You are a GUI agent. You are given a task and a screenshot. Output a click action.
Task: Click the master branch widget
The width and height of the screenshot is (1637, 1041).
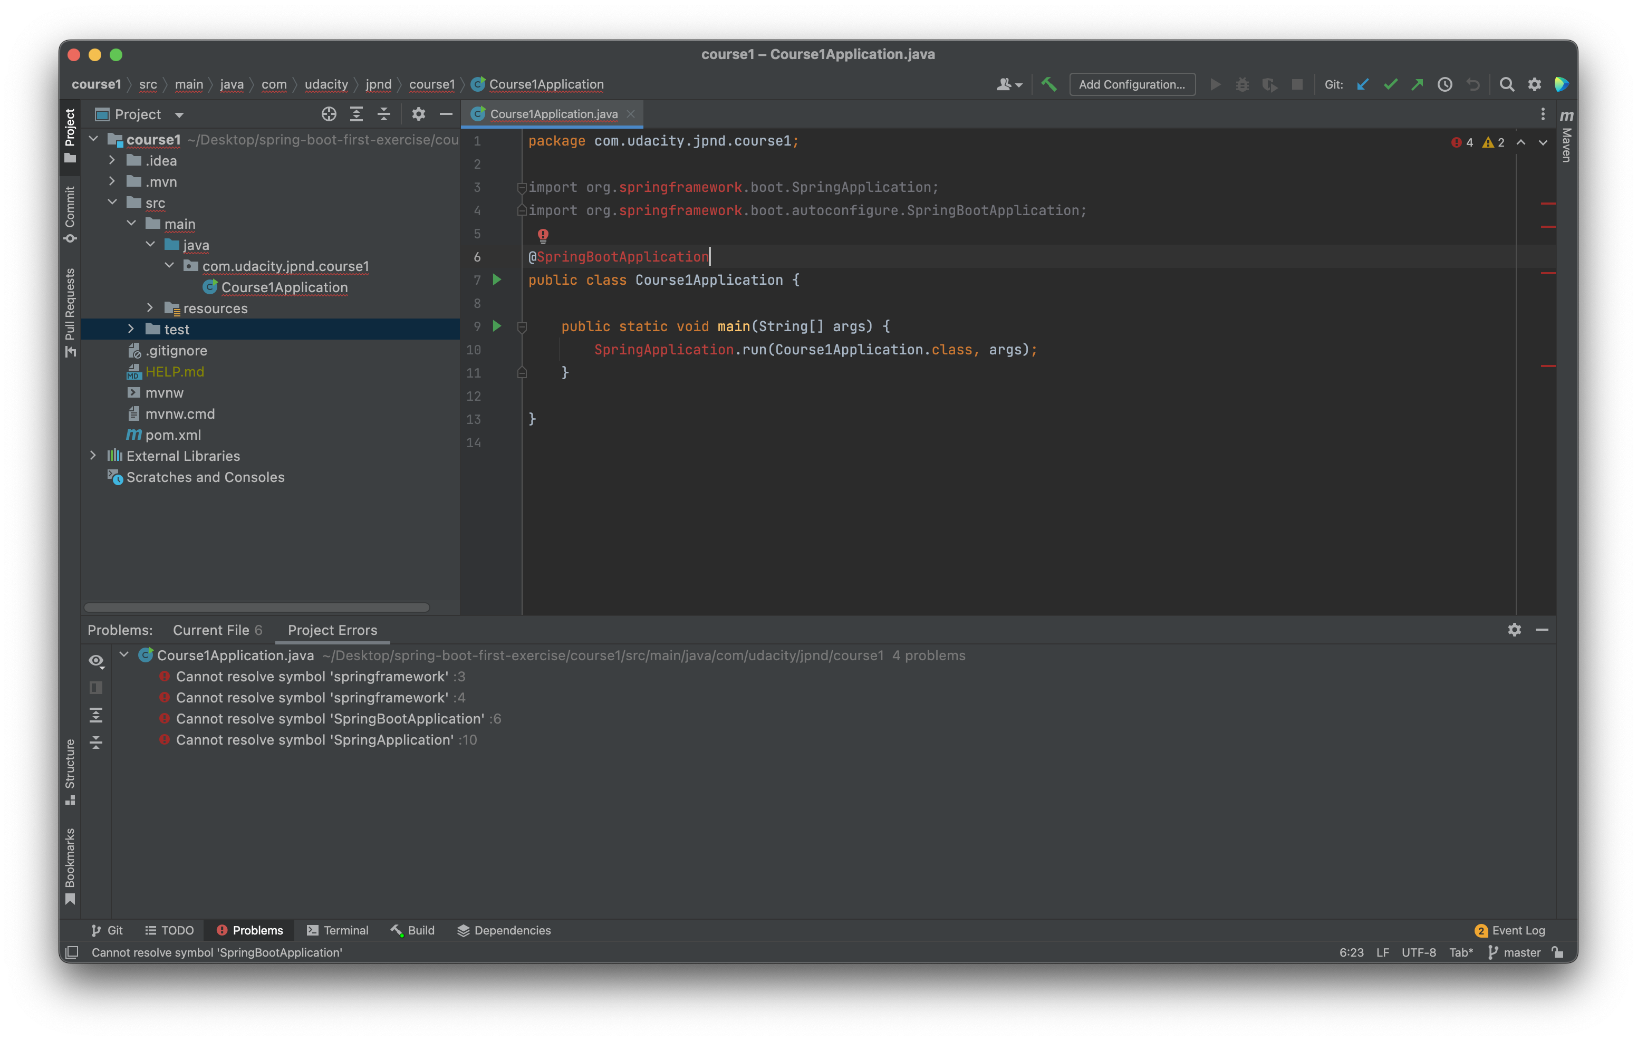pyautogui.click(x=1514, y=952)
